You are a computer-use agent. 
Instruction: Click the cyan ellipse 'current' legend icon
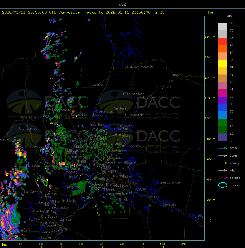pyautogui.click(x=223, y=185)
